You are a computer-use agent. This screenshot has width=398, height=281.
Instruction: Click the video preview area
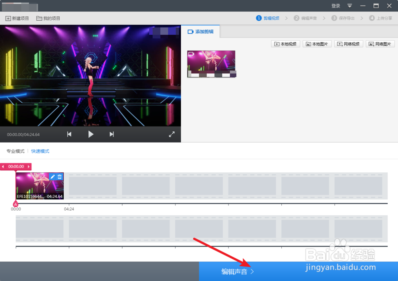[x=90, y=76]
